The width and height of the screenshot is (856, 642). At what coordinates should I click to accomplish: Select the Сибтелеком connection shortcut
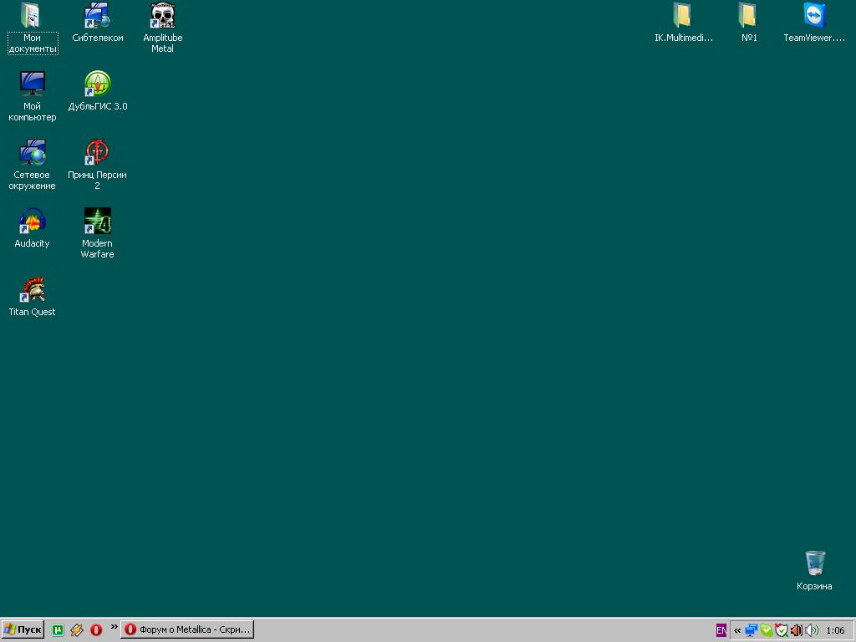97,17
